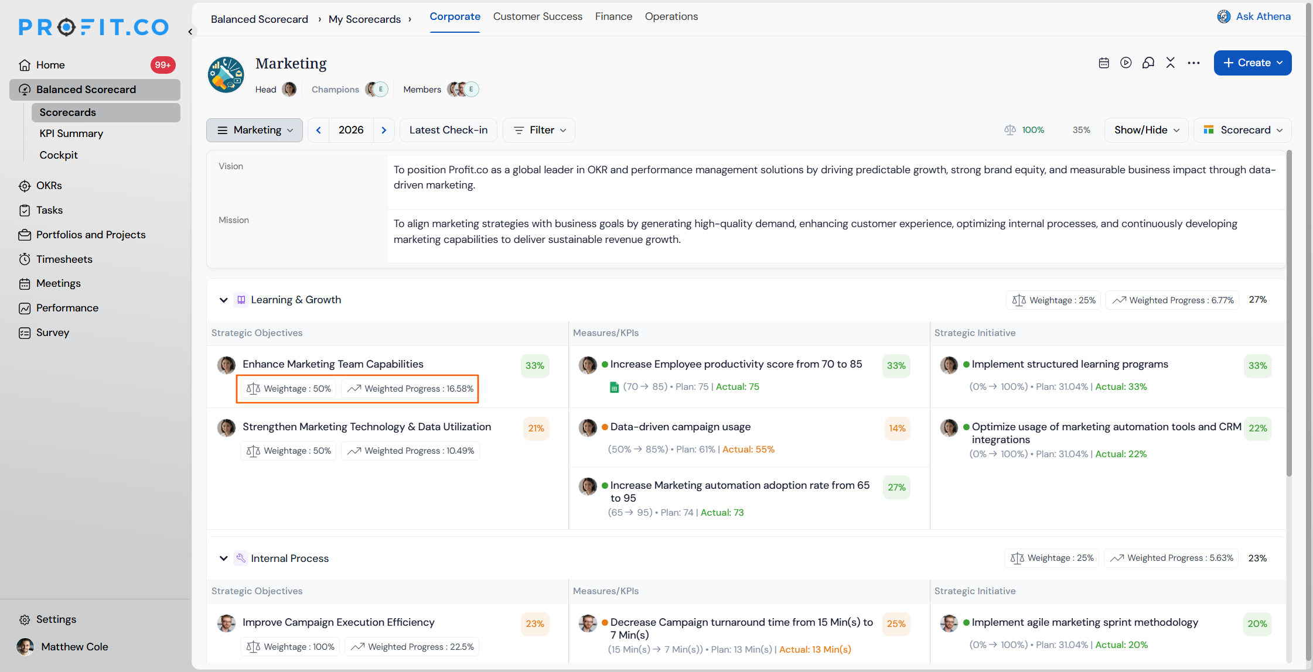Image resolution: width=1313 pixels, height=672 pixels.
Task: Switch to the Customer Success tab
Action: (x=537, y=16)
